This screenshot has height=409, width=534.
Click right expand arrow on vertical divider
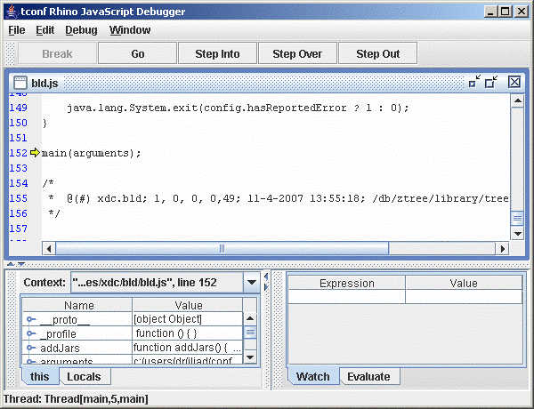tap(266, 287)
